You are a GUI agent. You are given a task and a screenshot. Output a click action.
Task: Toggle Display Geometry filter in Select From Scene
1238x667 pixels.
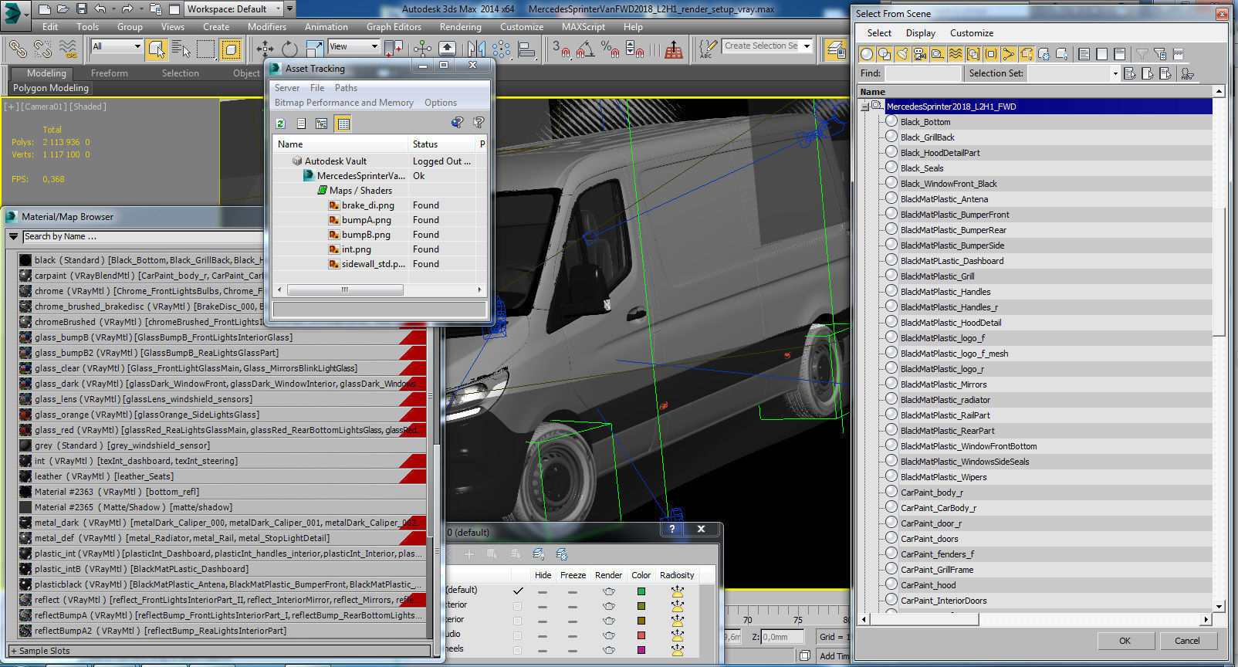click(867, 53)
